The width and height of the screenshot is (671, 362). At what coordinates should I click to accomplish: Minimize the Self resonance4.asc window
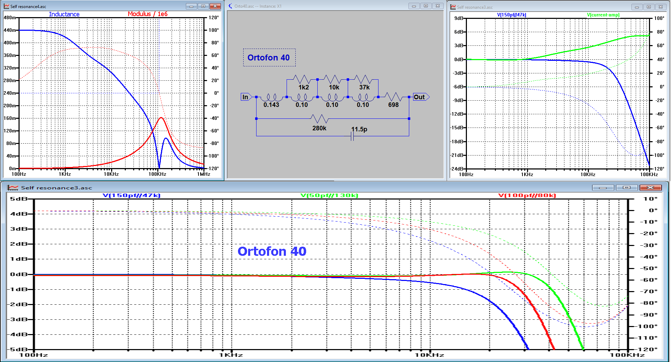192,6
